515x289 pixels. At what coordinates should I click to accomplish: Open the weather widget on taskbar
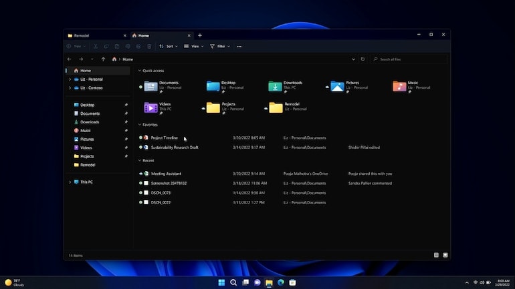pyautogui.click(x=15, y=282)
